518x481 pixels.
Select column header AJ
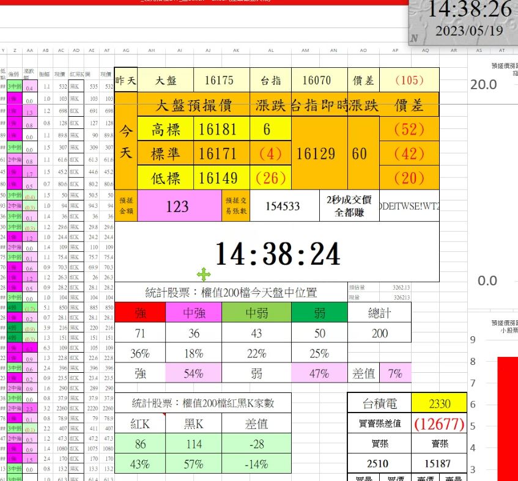click(208, 51)
